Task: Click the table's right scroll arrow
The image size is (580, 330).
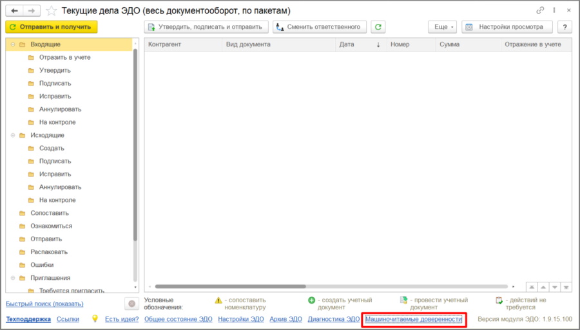Action: 514,286
